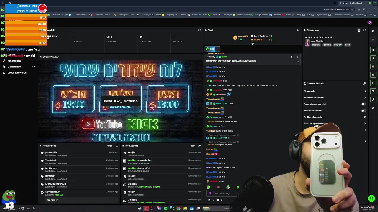Toggle Emotes-only chat switch
The height and width of the screenshot is (212, 378).
click(364, 110)
